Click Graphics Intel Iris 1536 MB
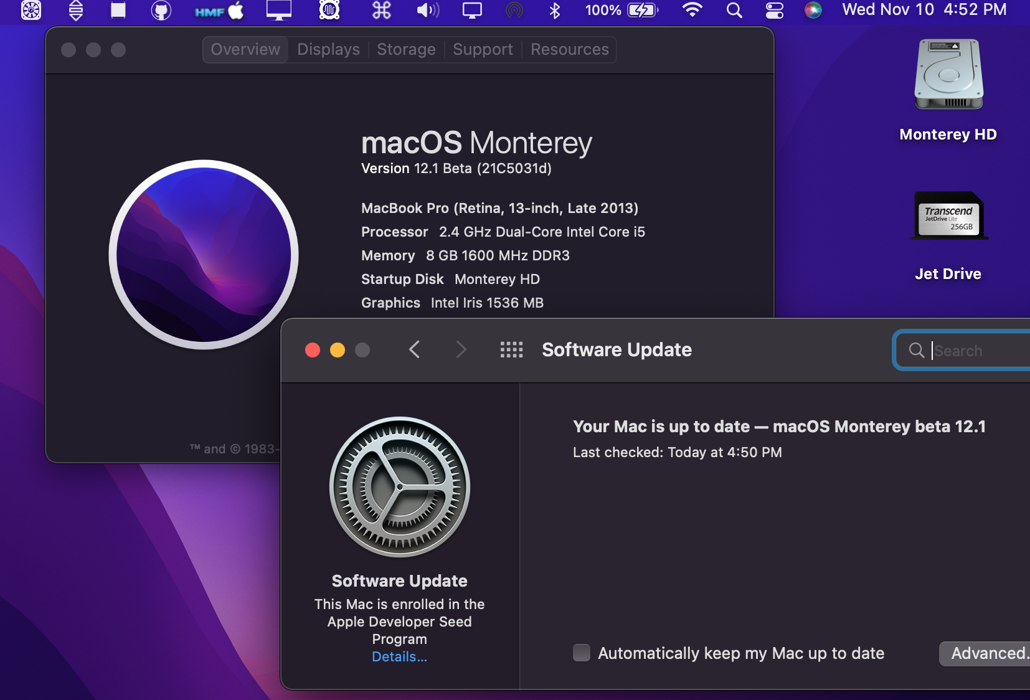Viewport: 1030px width, 700px height. click(452, 303)
